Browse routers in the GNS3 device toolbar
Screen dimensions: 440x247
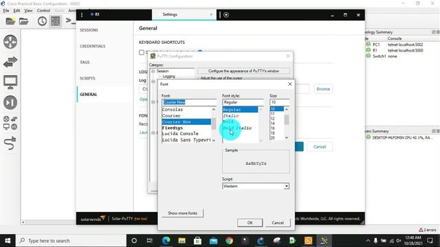pyautogui.click(x=10, y=42)
